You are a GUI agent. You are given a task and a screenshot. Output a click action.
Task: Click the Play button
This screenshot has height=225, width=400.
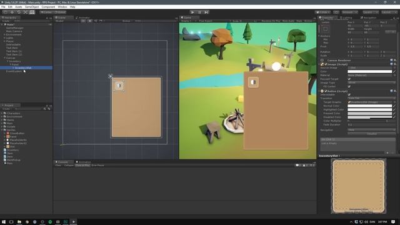[x=192, y=12]
